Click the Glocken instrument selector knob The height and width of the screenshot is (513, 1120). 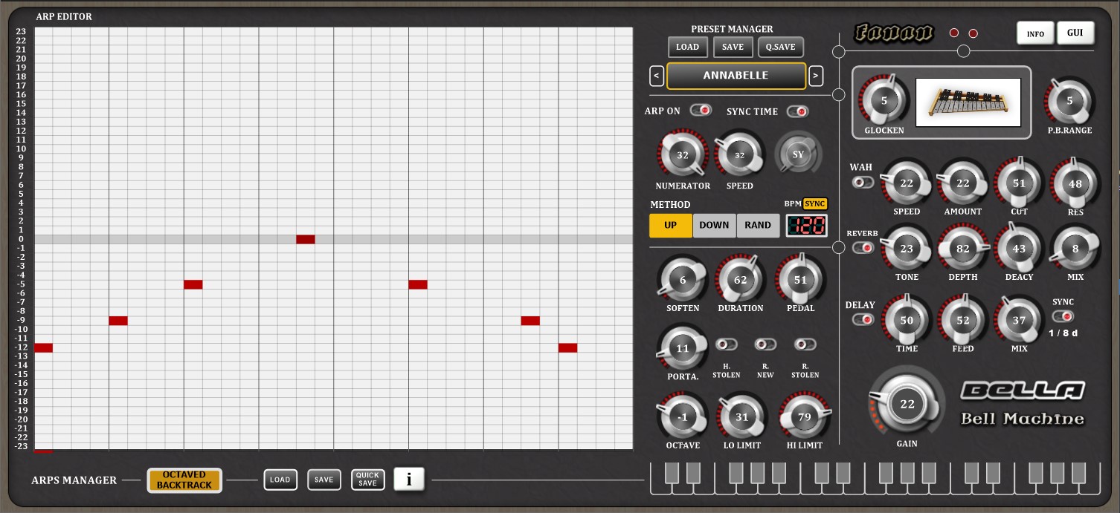[x=884, y=102]
